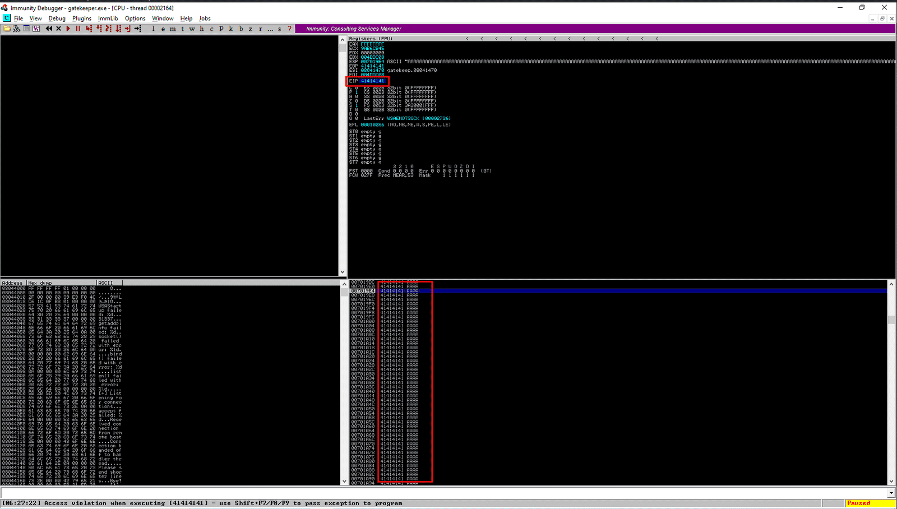This screenshot has height=509, width=897.
Task: Show Call stack with the 'k' button
Action: [x=230, y=29]
